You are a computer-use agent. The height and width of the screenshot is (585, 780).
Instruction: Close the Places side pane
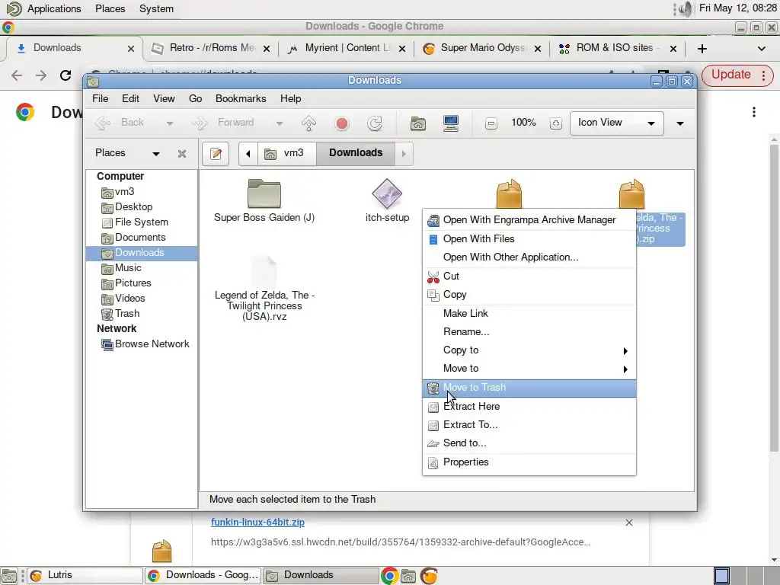pyautogui.click(x=182, y=154)
